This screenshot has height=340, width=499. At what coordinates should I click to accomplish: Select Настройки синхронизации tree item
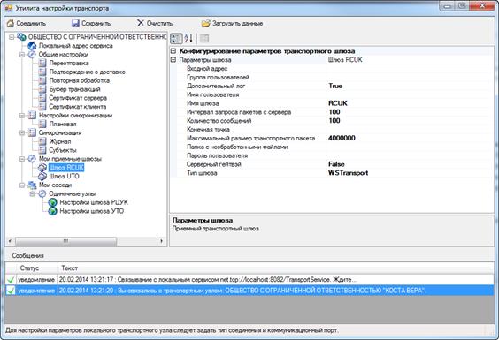76,116
